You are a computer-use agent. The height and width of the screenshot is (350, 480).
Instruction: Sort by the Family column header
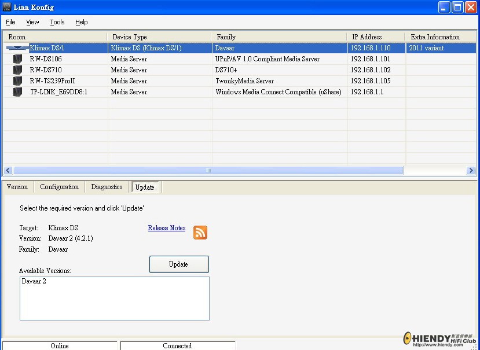point(279,37)
